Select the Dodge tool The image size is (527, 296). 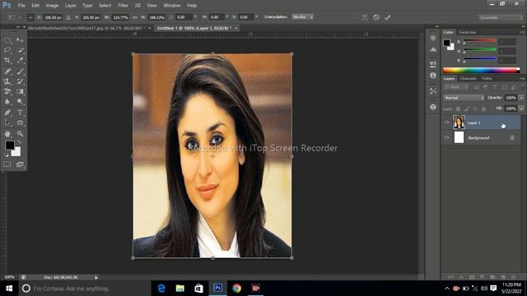(x=20, y=102)
